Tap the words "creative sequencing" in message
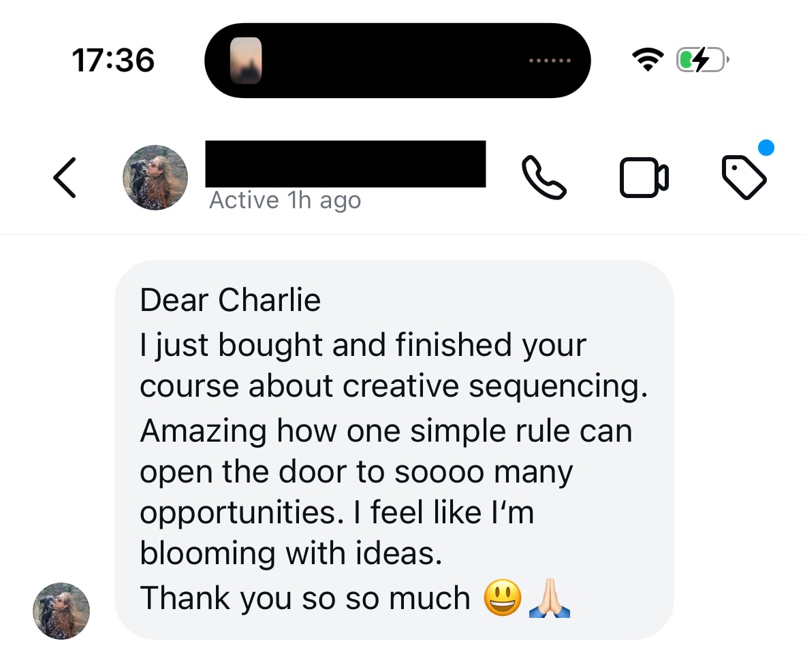803x654 pixels. [494, 387]
